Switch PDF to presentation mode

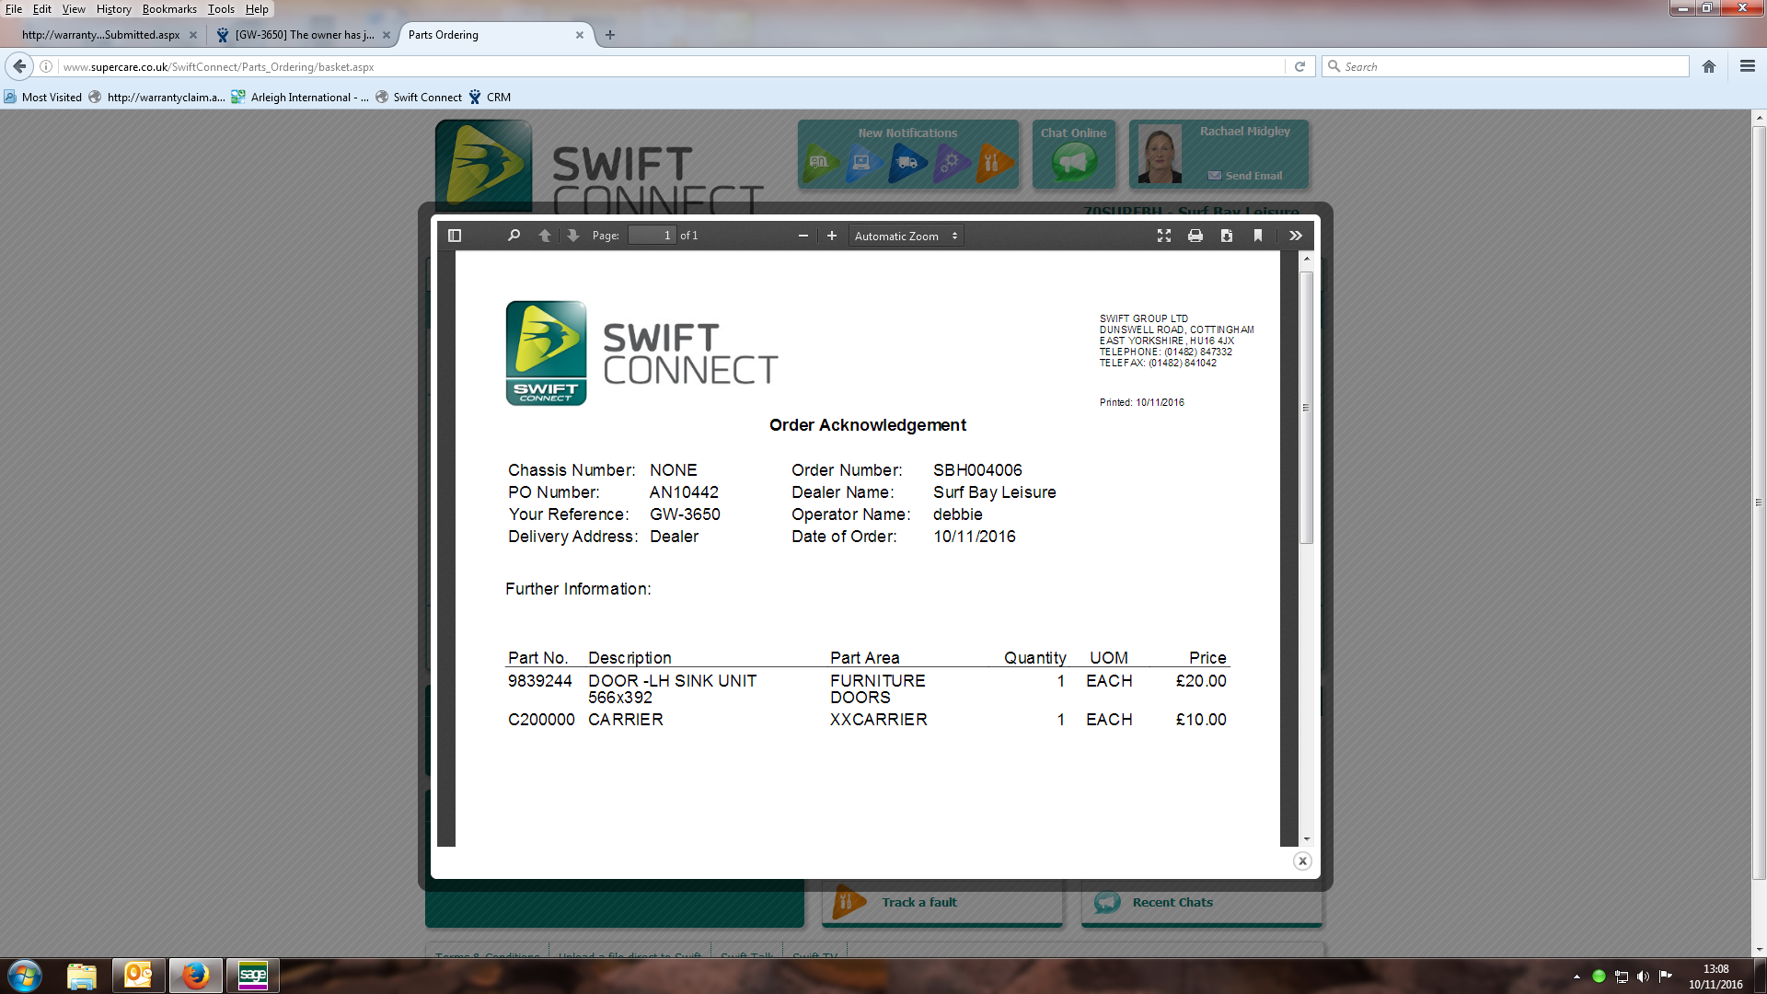click(x=1164, y=236)
